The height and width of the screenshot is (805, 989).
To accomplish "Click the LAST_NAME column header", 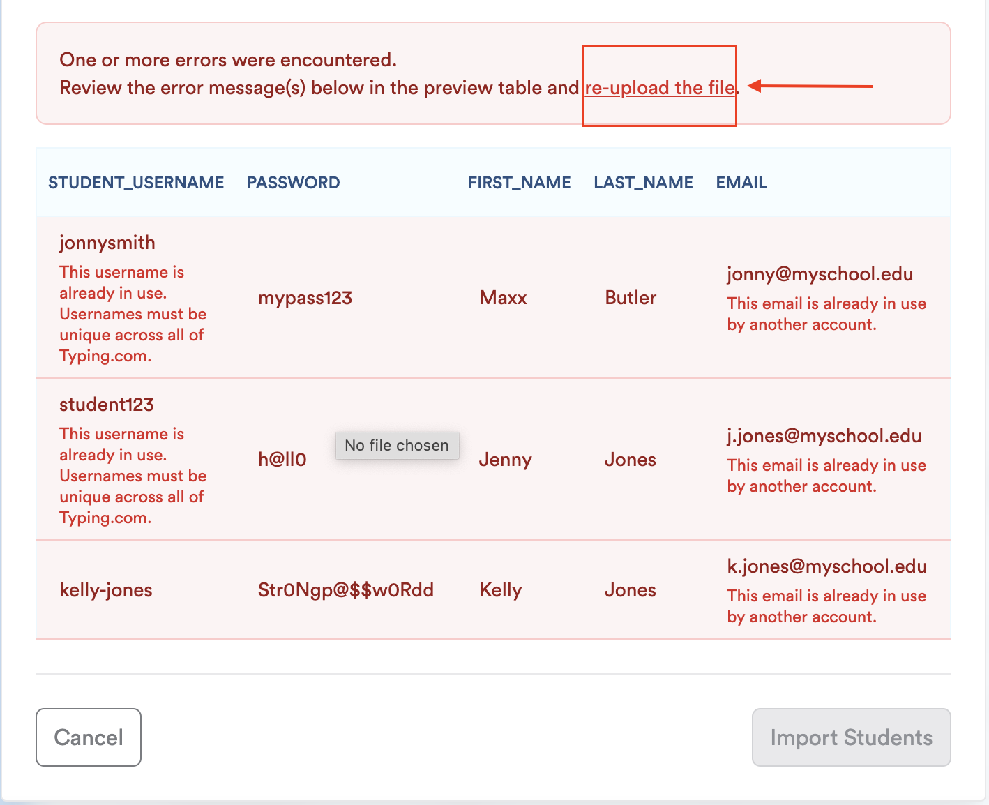I will [x=643, y=183].
